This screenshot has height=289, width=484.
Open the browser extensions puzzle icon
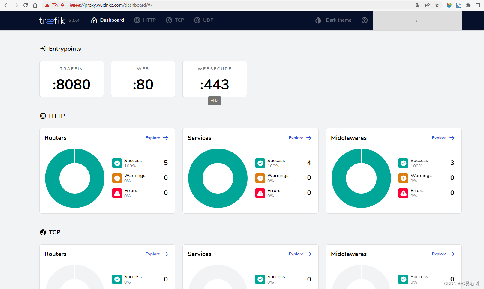pyautogui.click(x=468, y=5)
